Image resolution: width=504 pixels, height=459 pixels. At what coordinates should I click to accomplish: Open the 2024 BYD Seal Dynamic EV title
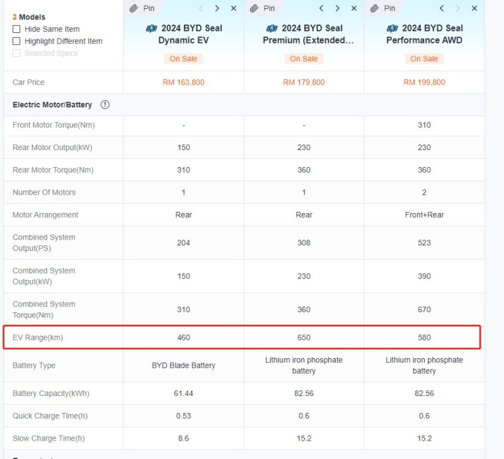click(183, 34)
